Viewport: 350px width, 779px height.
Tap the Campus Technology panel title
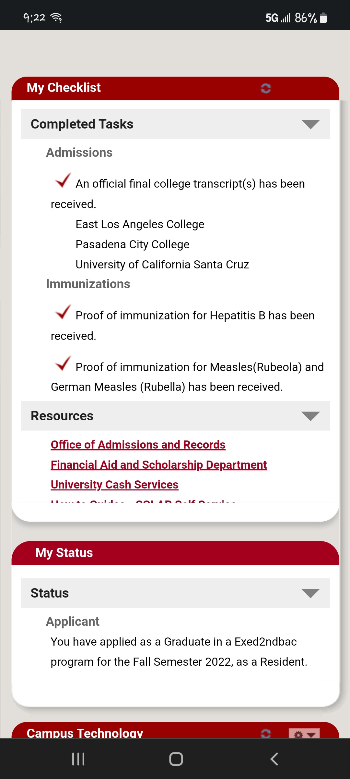85,733
